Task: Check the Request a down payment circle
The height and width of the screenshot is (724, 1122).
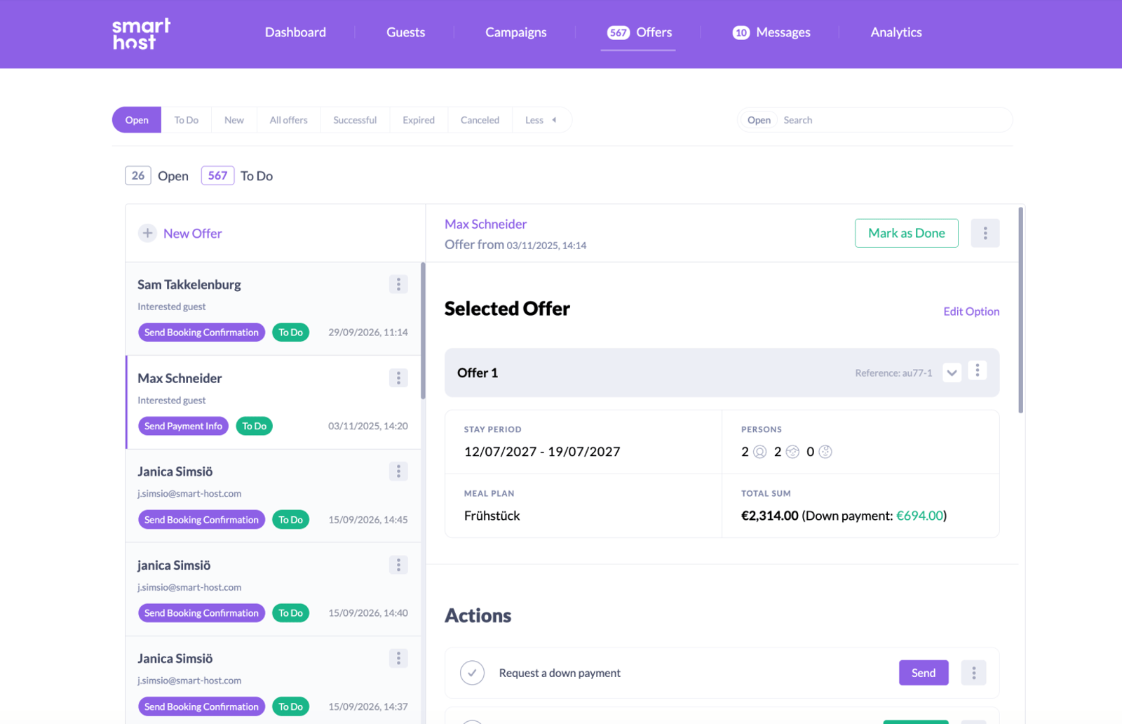Action: coord(473,673)
